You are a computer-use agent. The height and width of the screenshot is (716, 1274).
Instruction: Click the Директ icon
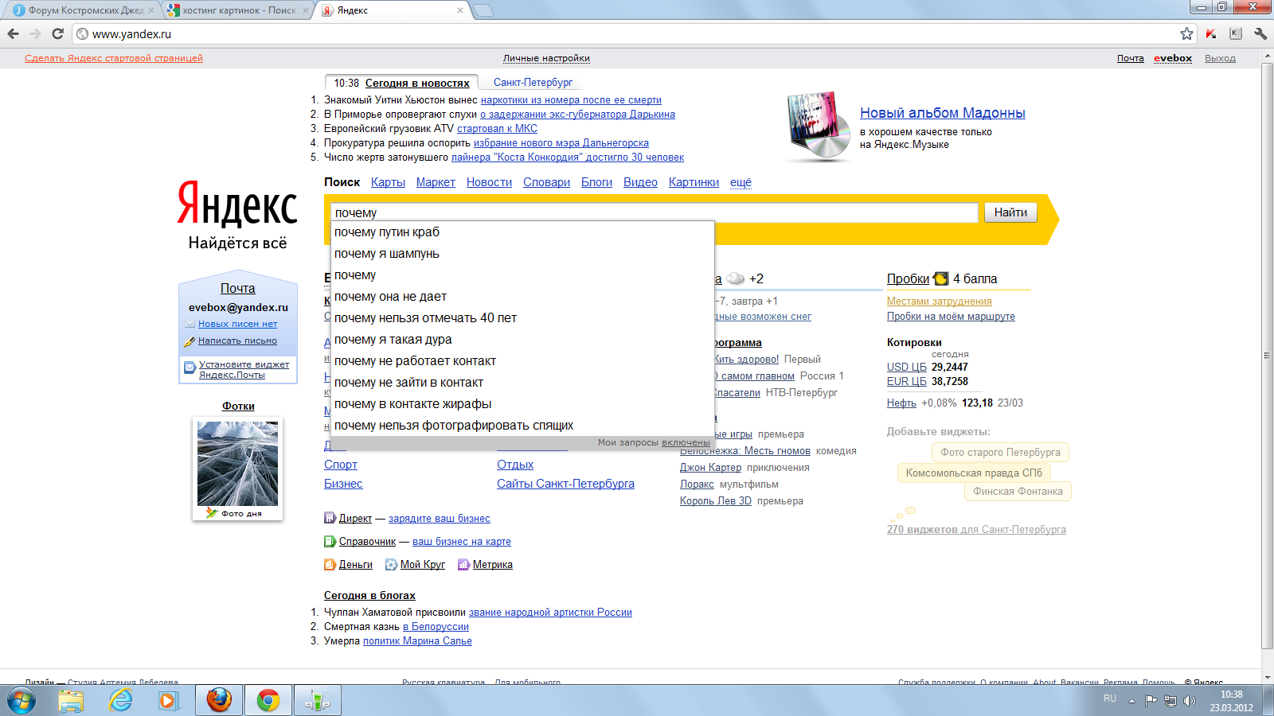[x=330, y=518]
